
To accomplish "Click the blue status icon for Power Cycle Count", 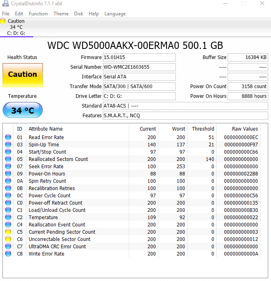I will tap(8, 195).
